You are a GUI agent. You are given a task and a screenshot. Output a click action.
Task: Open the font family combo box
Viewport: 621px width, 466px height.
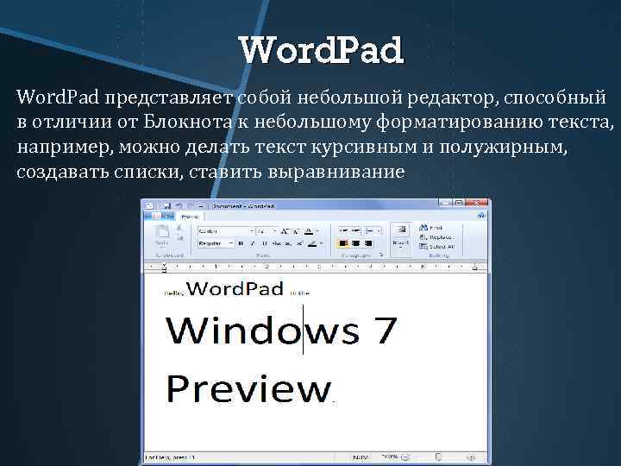click(x=226, y=231)
